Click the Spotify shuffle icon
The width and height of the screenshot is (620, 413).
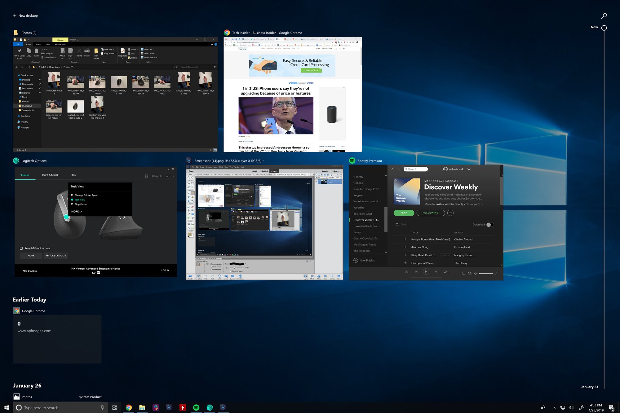(x=407, y=272)
